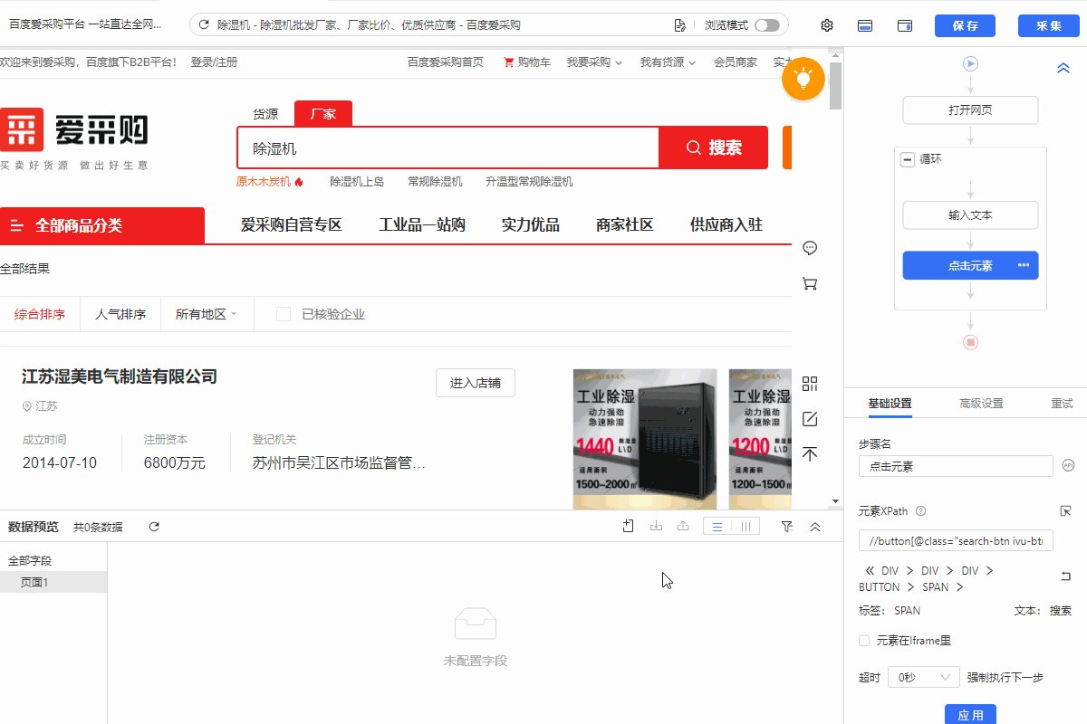1087x724 pixels.
Task: Click the QR code grid icon
Action: 811,384
